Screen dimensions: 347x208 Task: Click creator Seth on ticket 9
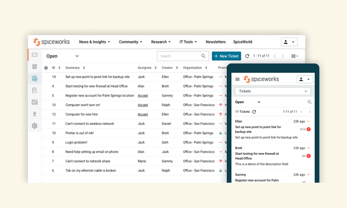click(165, 142)
